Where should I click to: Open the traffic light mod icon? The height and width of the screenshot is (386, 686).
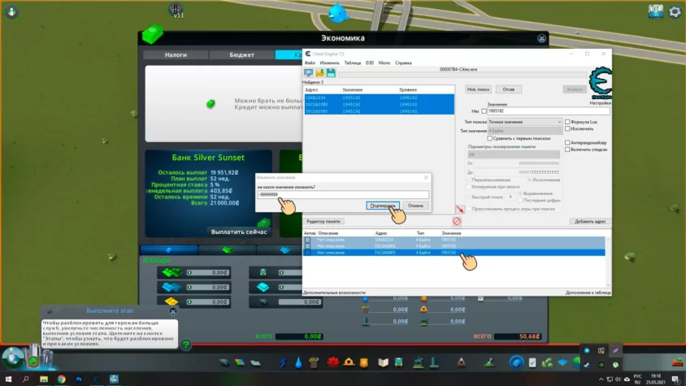point(176,10)
